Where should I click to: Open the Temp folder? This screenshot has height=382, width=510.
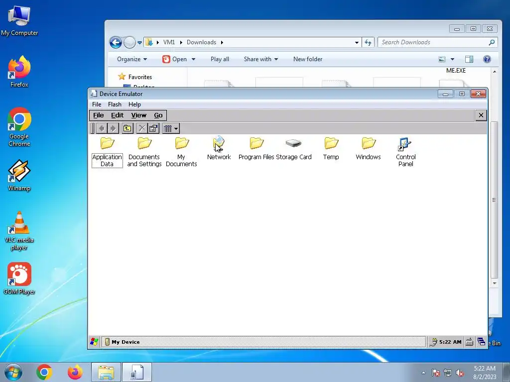(331, 148)
